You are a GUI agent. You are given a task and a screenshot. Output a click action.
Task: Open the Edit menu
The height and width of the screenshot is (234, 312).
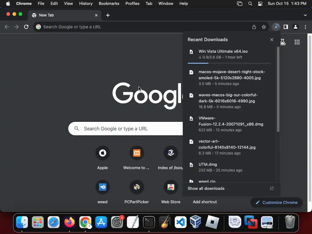point(54,4)
